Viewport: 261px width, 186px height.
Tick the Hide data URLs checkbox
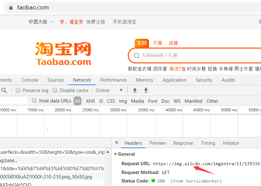(x=34, y=100)
